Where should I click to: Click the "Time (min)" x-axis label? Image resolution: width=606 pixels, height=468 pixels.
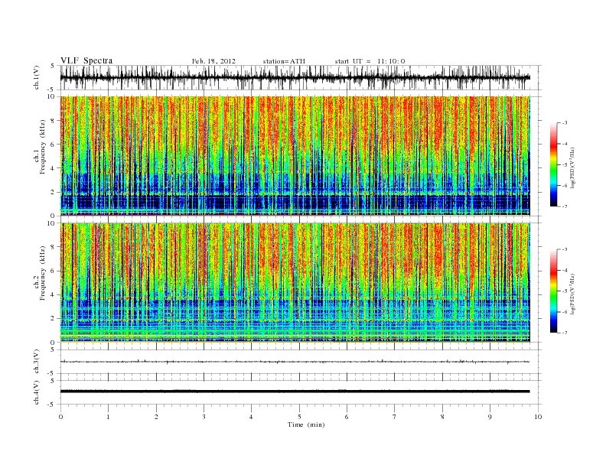[x=306, y=424]
